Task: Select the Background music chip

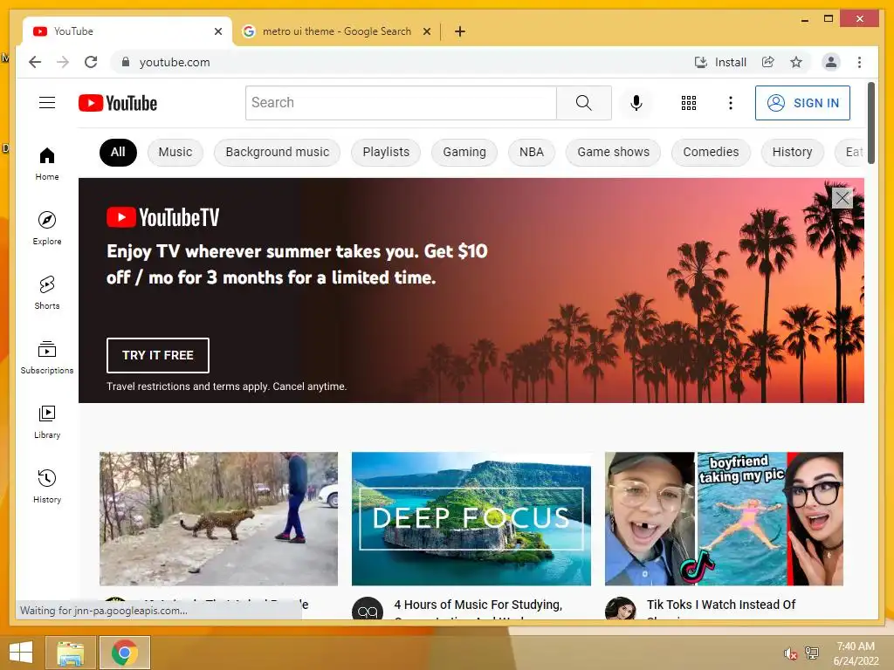Action: [277, 152]
